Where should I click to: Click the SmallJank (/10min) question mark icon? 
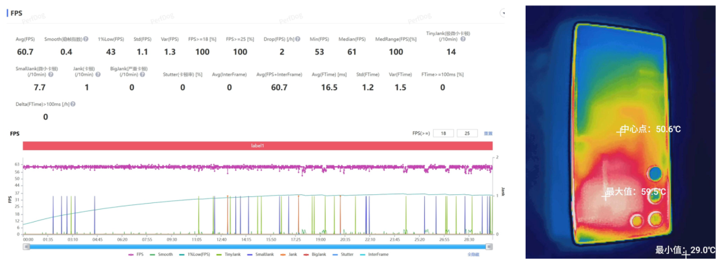pos(51,74)
